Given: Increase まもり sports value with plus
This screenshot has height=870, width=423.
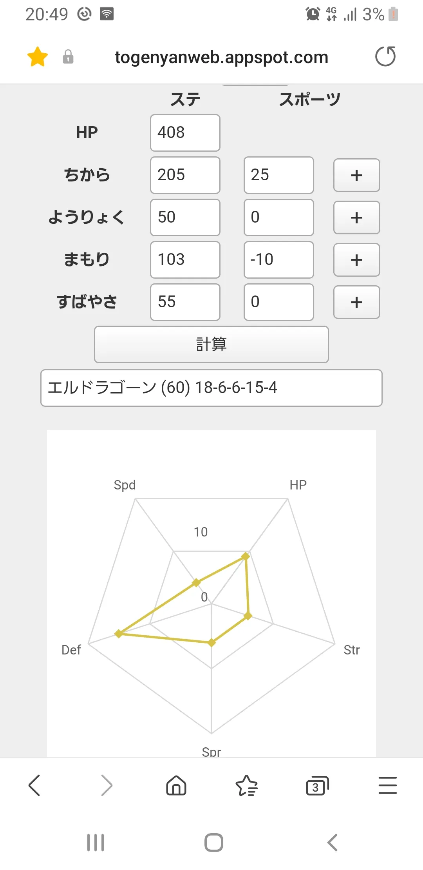Looking at the screenshot, I should [x=357, y=260].
